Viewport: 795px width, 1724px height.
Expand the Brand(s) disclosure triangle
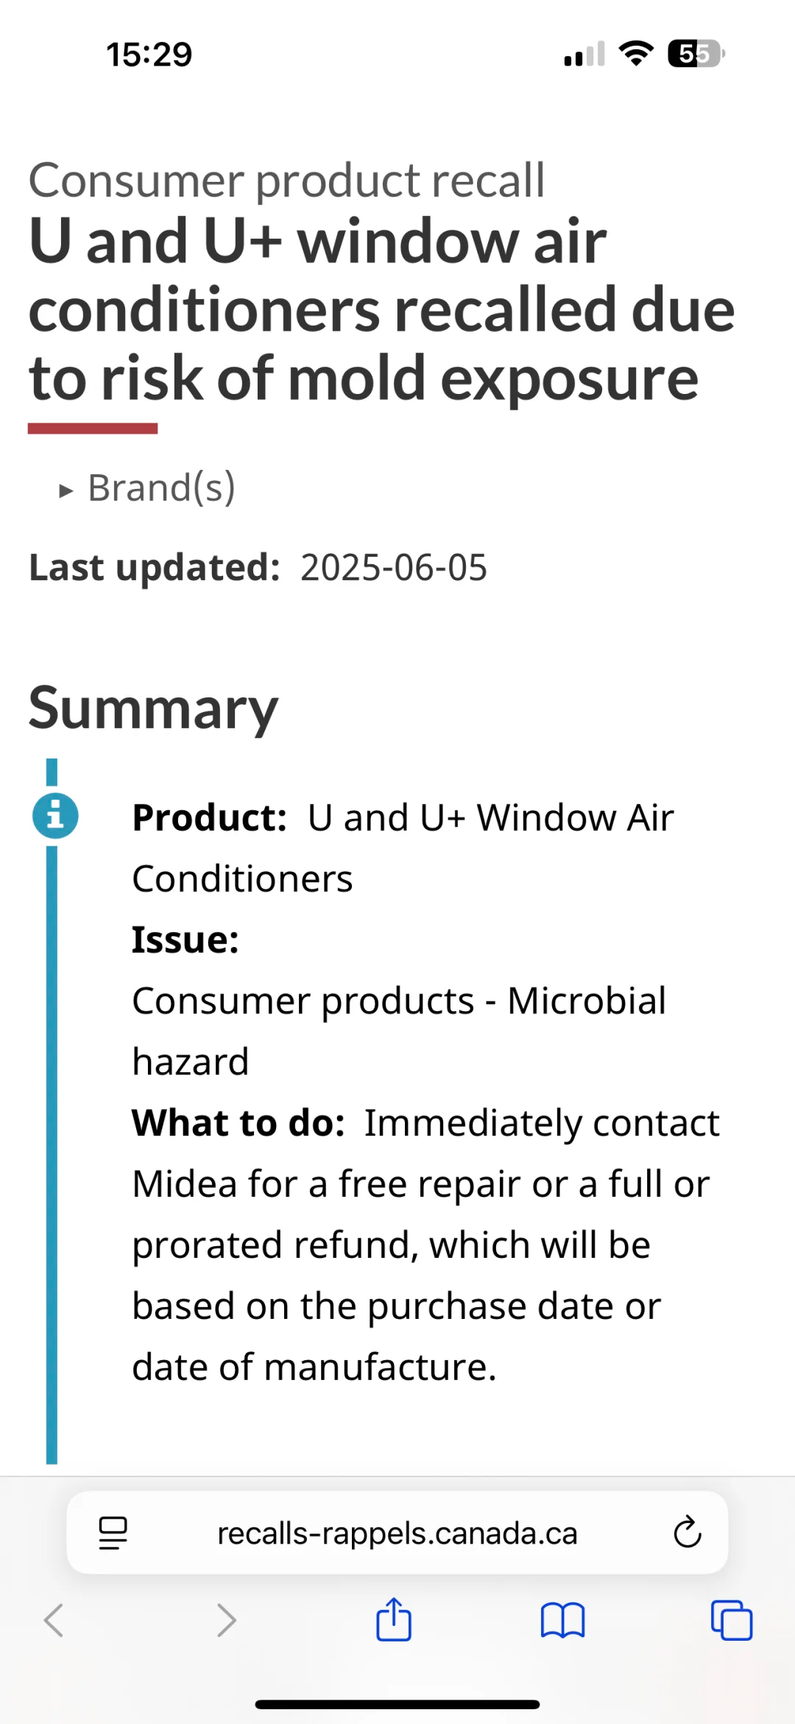(x=66, y=490)
